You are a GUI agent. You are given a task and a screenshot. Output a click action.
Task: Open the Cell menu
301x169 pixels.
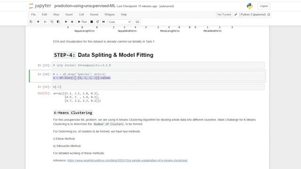pos(81,15)
